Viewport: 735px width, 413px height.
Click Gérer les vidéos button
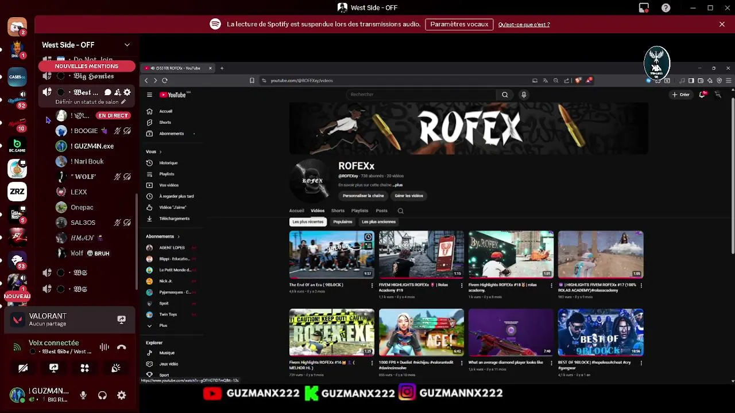(x=409, y=196)
